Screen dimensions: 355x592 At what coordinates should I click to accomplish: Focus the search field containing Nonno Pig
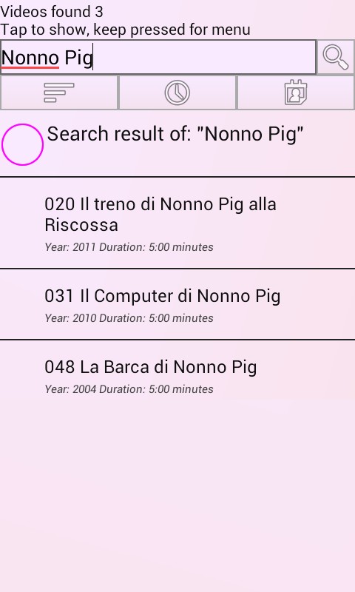158,58
